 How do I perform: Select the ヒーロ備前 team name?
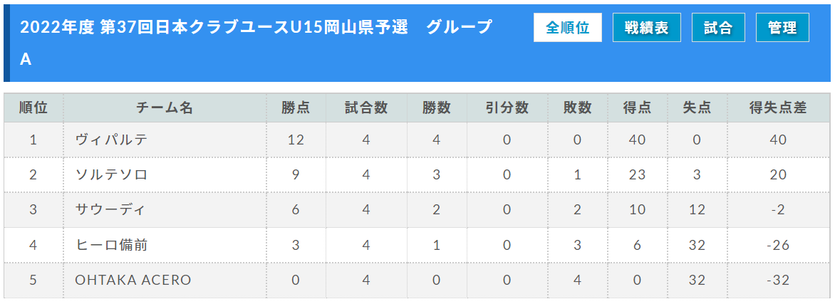coord(110,245)
